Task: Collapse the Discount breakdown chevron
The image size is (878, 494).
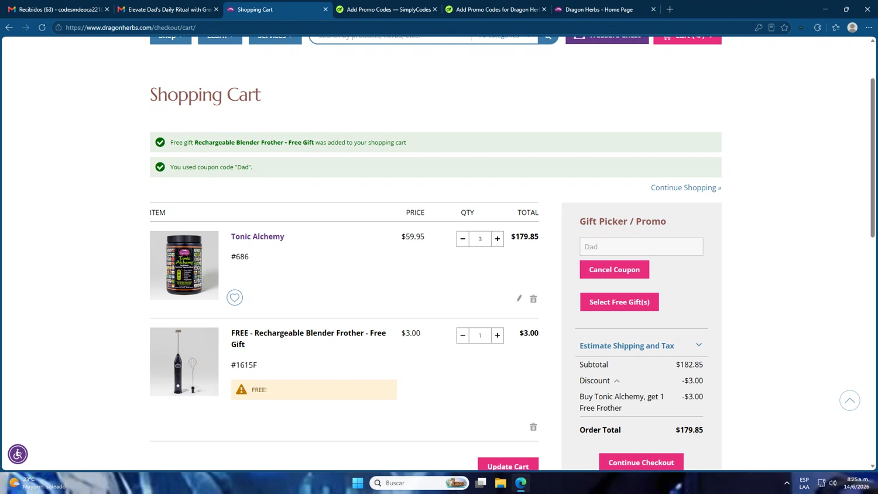Action: click(617, 381)
